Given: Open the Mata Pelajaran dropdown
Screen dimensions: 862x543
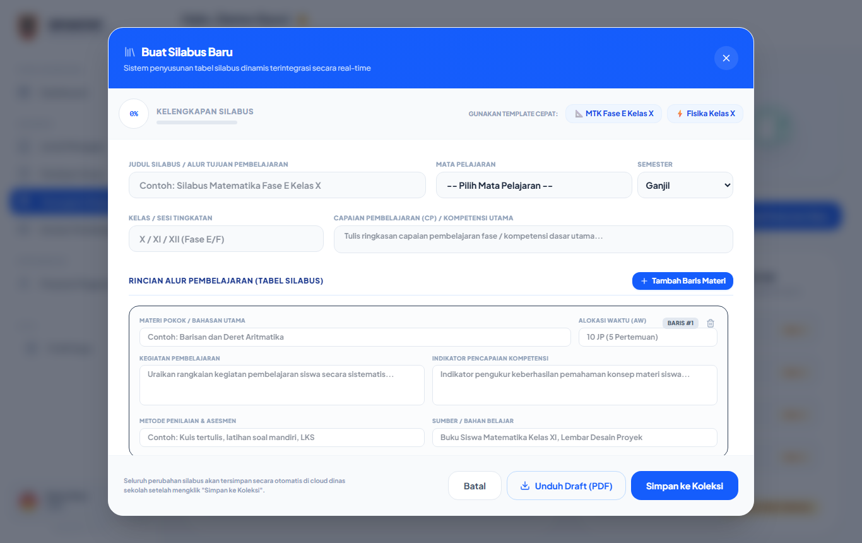Looking at the screenshot, I should [x=534, y=186].
